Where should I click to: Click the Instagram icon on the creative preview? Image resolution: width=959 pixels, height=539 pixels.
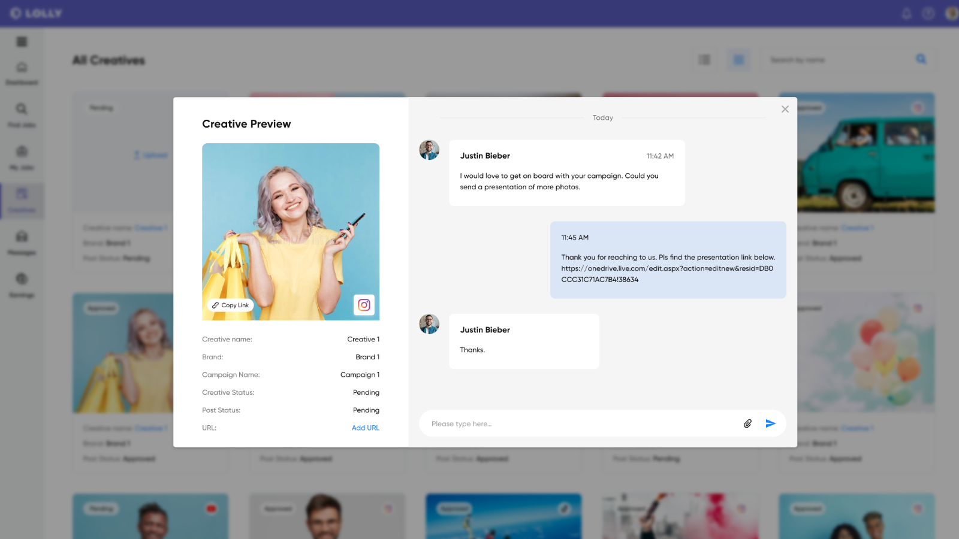point(364,305)
